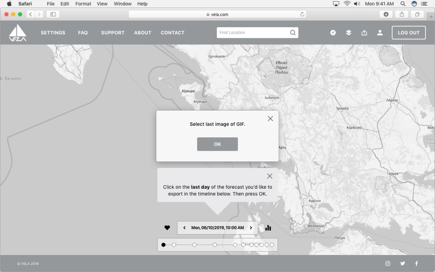Open the user profile icon

click(x=380, y=33)
